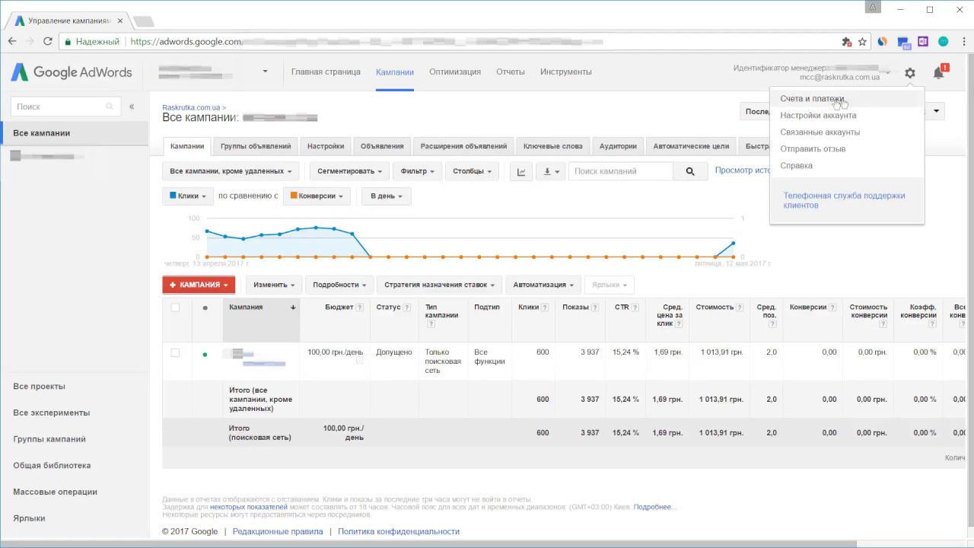Select 'Счета и платежи' menu item

(812, 99)
